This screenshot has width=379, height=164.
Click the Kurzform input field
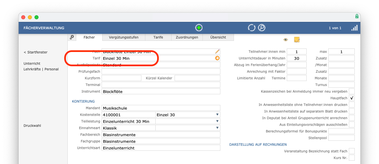point(121,78)
